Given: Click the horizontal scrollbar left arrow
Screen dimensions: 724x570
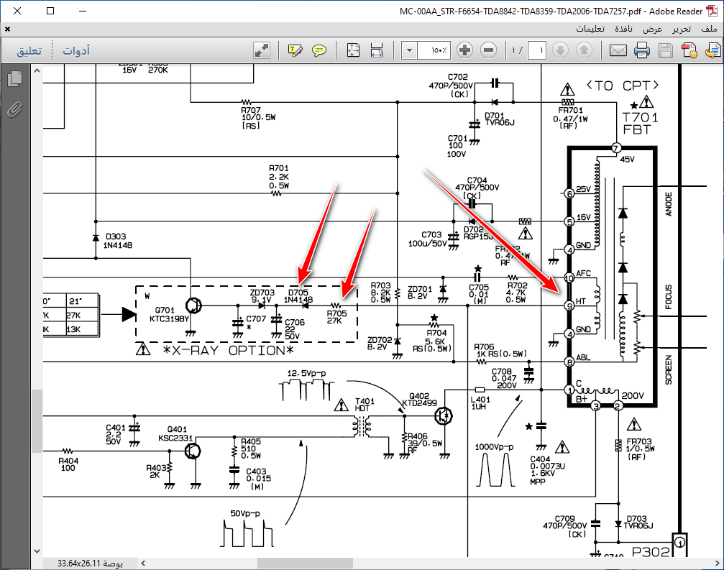Looking at the screenshot, I should (143, 563).
